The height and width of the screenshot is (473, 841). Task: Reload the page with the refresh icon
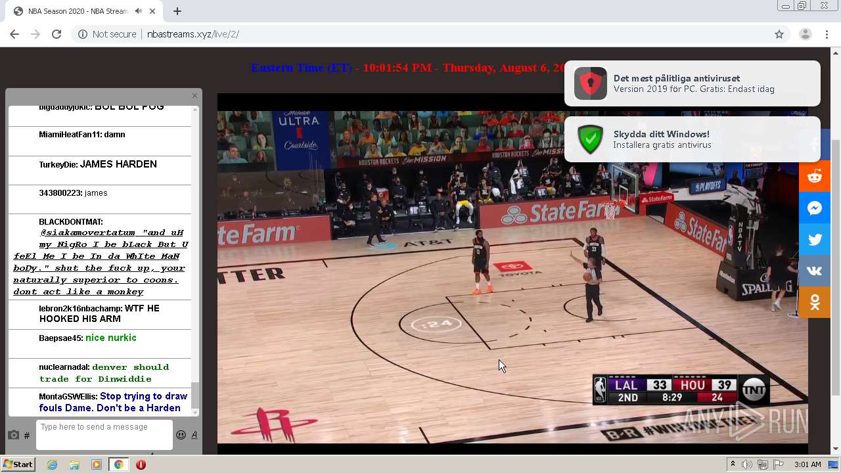click(57, 34)
